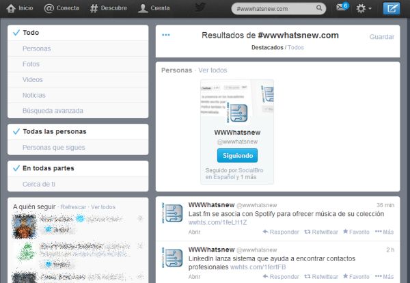410x283 pixels.
Task: Open Ver todos next to Personas
Action: click(x=213, y=70)
